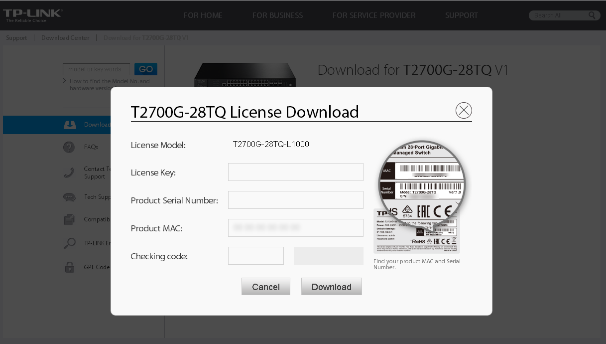Expand the hardware version help chevron
Image resolution: width=606 pixels, height=344 pixels.
pos(64,80)
